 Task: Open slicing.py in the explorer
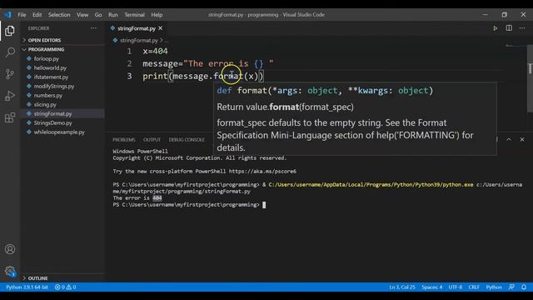(x=45, y=104)
